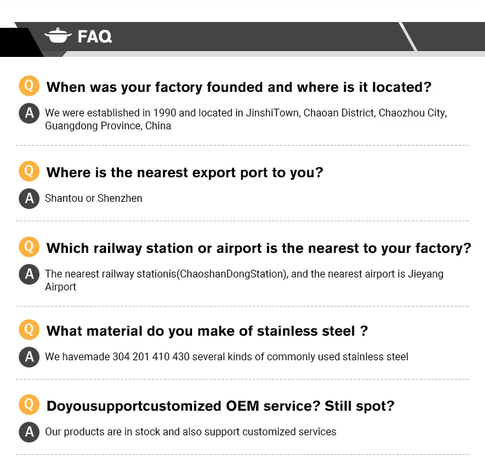
Task: Click the FAQ header title
Action: tap(94, 37)
